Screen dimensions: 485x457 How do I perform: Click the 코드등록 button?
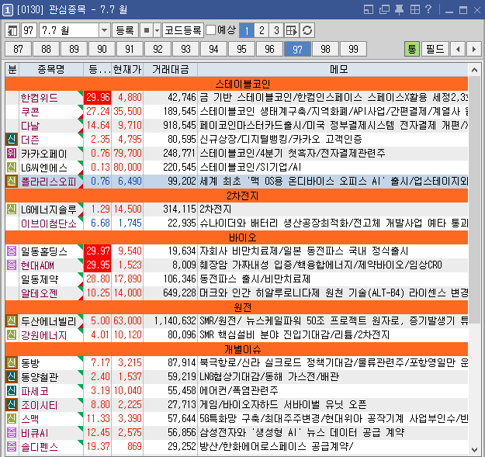[x=183, y=30]
